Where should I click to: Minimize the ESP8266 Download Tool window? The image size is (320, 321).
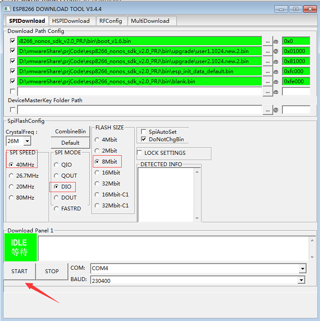coord(281,9)
